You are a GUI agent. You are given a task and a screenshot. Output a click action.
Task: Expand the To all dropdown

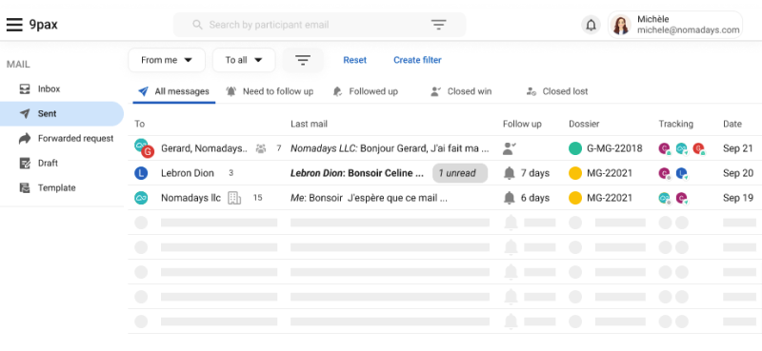[x=244, y=60]
